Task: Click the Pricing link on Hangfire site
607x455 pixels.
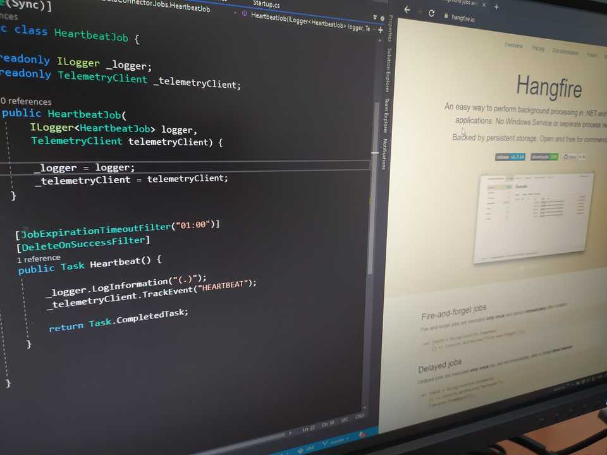Action: click(537, 49)
